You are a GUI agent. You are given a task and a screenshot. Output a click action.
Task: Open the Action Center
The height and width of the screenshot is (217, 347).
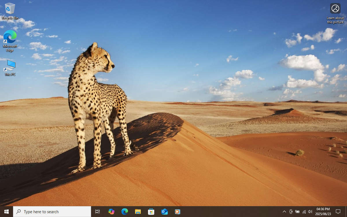coord(338,212)
